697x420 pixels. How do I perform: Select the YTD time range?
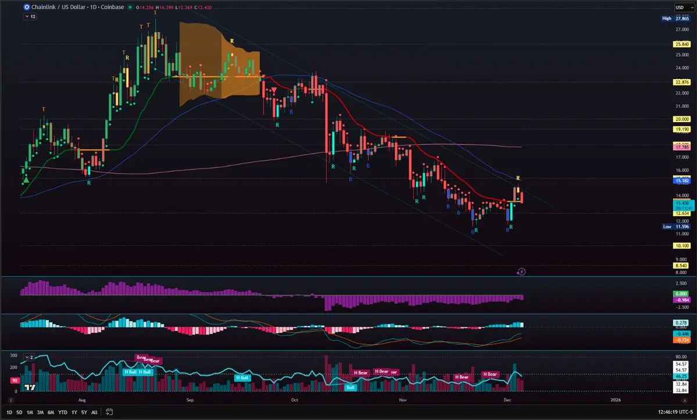(x=63, y=412)
